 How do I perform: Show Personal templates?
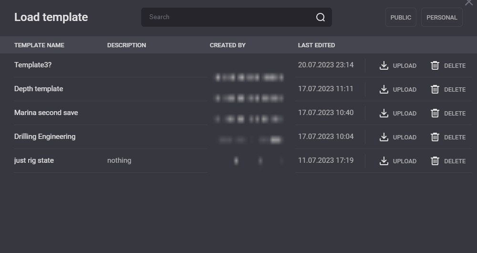tap(442, 17)
